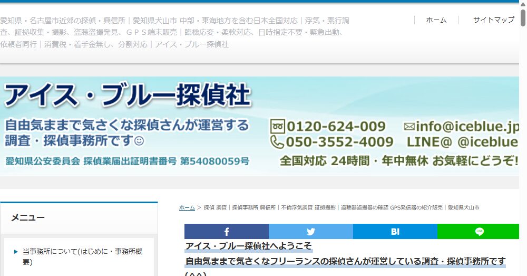The image size is (527, 276).
Task: Click the アイス・ブルー探偵社 banner title
Action: (126, 96)
